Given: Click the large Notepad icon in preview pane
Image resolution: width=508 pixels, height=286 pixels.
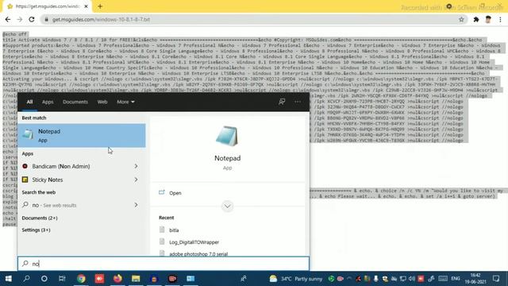Looking at the screenshot, I should point(227,136).
